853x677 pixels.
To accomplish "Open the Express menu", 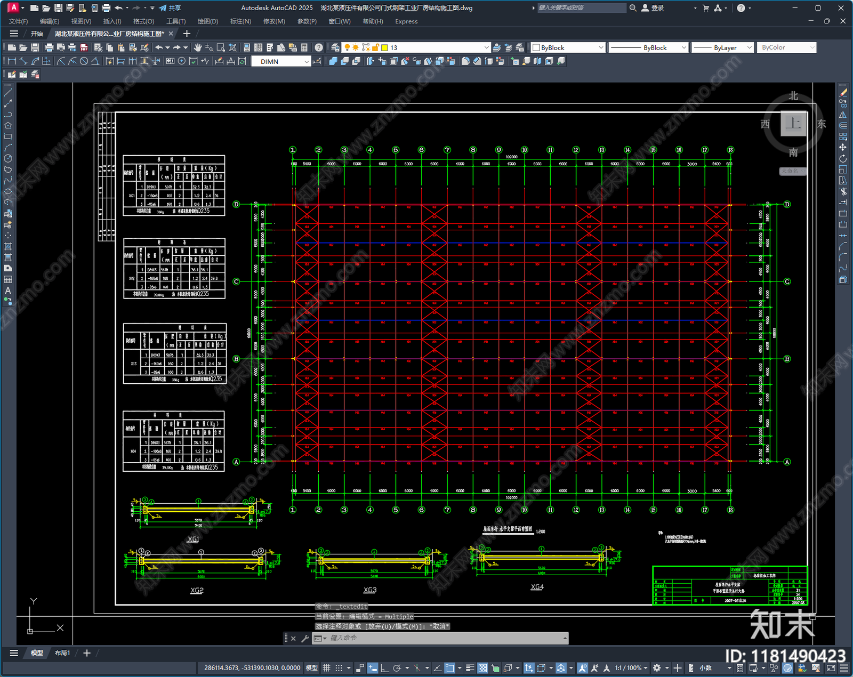I will 406,21.
